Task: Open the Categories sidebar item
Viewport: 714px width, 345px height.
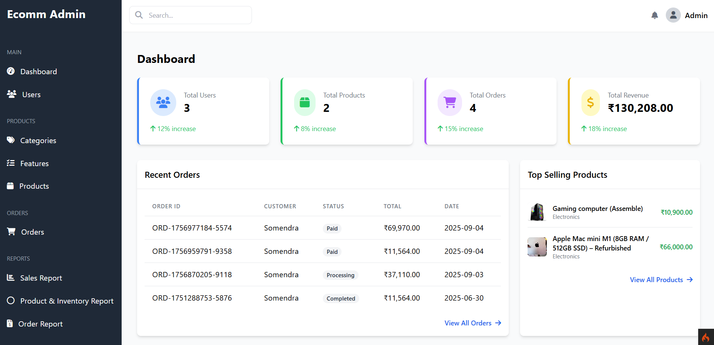Action: 38,140
